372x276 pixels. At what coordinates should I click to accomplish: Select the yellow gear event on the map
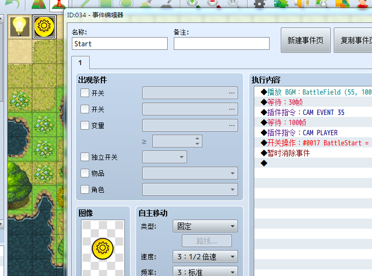click(44, 26)
